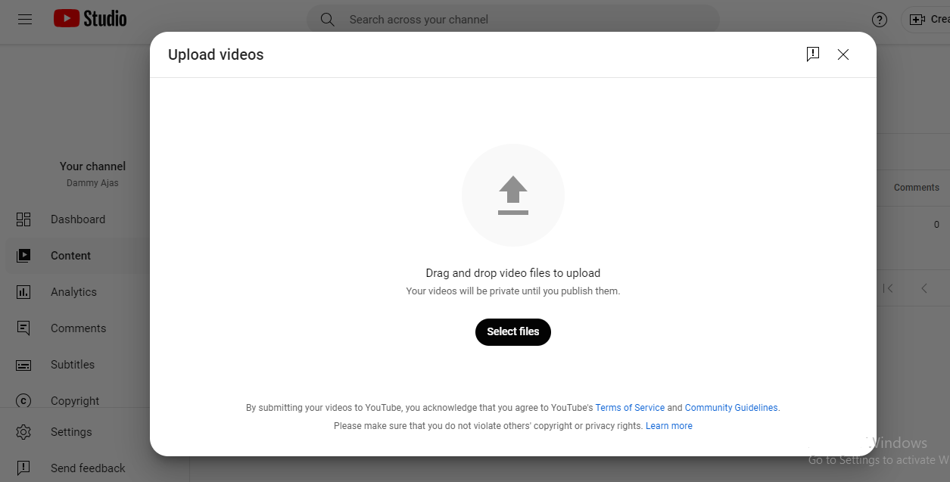Go to the Copyright section
The image size is (950, 482).
coord(75,401)
